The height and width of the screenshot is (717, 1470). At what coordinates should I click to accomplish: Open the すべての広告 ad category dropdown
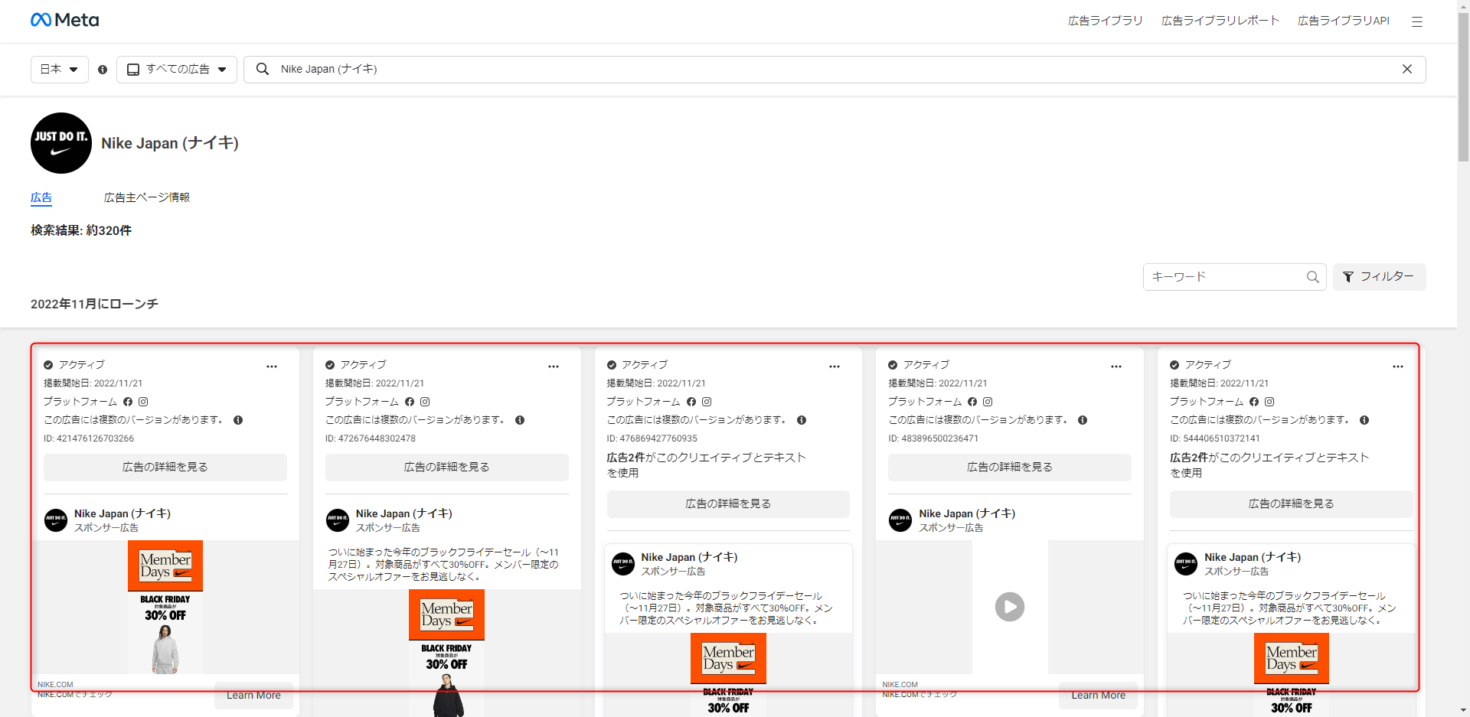pyautogui.click(x=177, y=70)
